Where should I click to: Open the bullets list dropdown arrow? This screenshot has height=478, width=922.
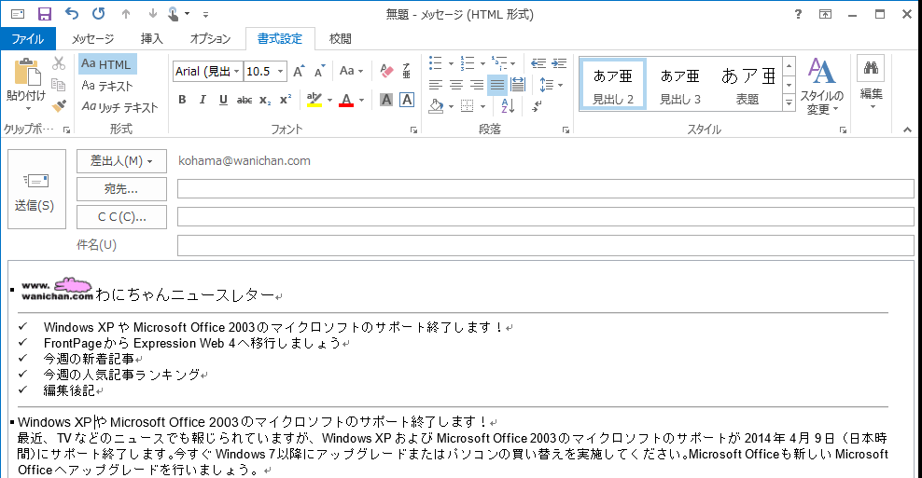(451, 63)
